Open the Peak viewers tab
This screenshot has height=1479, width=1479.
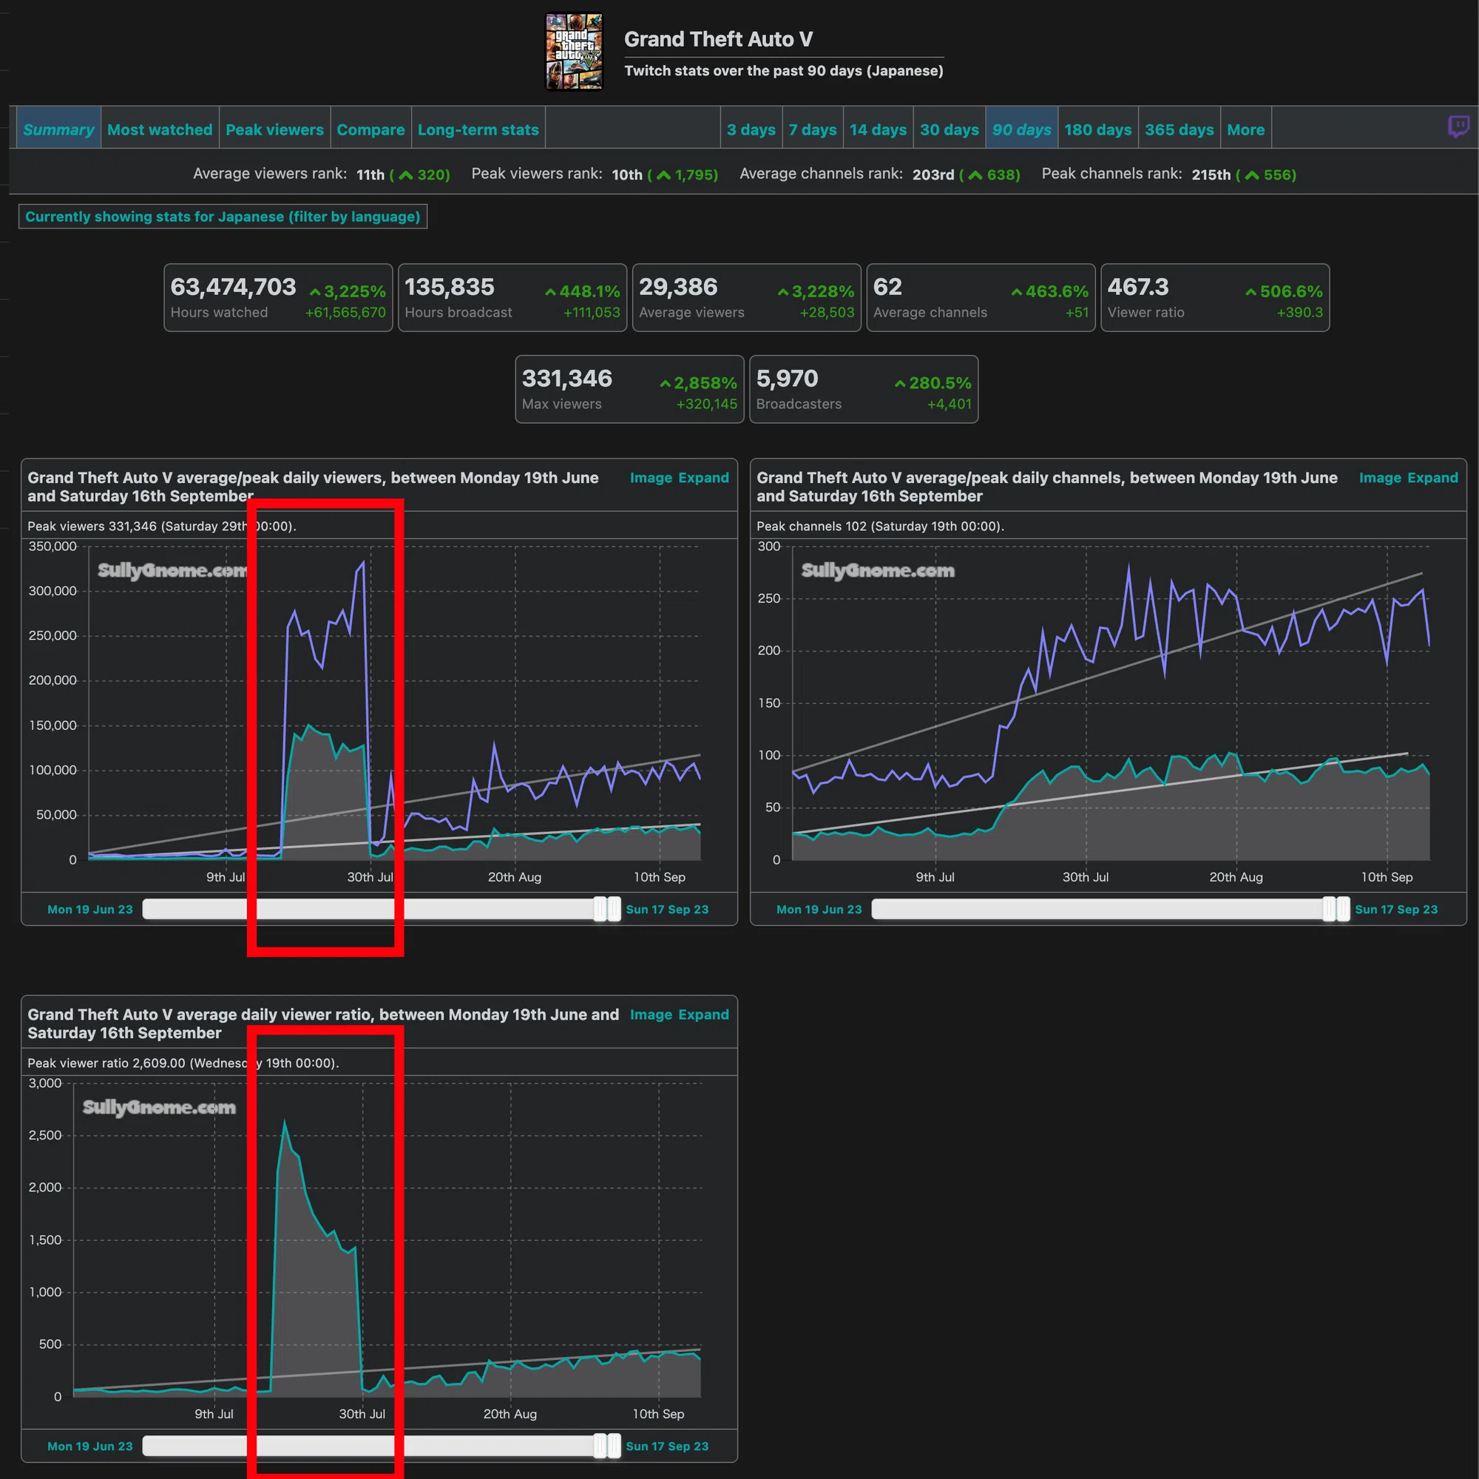(275, 129)
